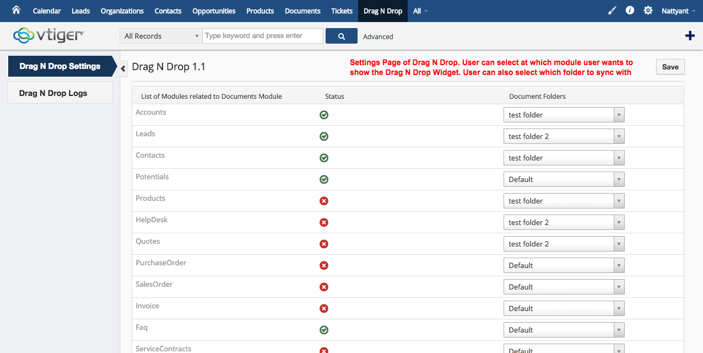Toggle status for Contacts module

pos(324,158)
